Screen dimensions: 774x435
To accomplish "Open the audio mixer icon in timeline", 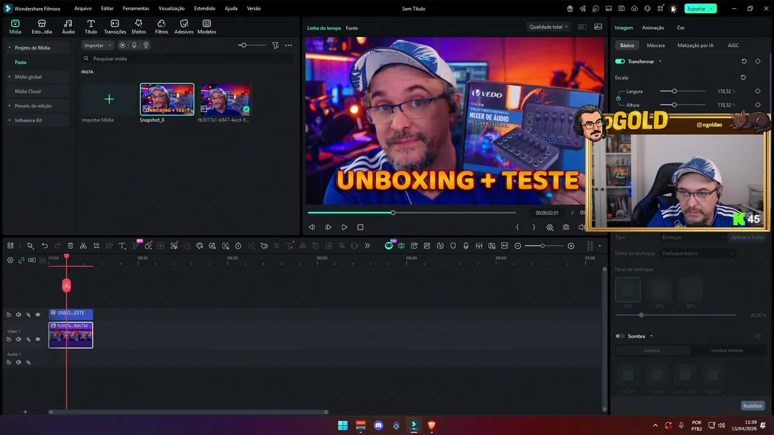I will click(479, 246).
